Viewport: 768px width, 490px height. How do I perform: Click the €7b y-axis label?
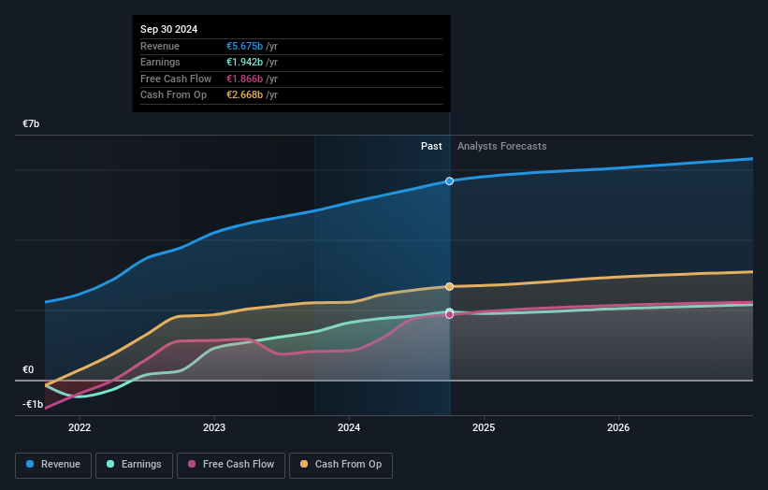(x=31, y=123)
